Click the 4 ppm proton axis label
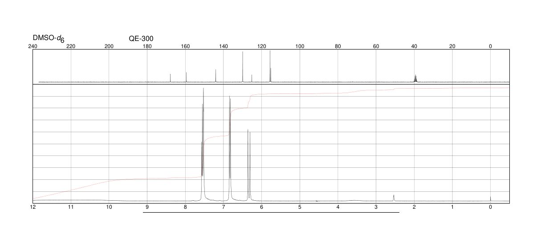 338,207
